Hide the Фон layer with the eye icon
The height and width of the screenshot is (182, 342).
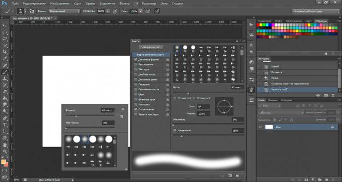260,127
